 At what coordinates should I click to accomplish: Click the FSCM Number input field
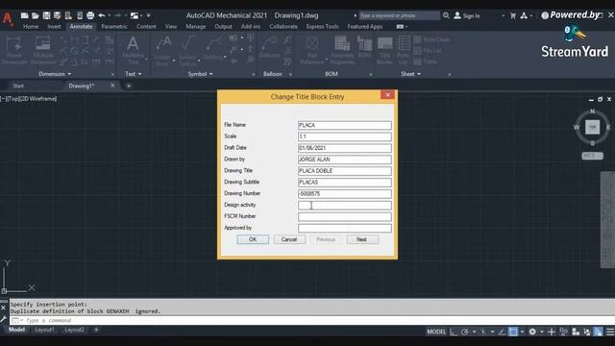click(x=345, y=216)
